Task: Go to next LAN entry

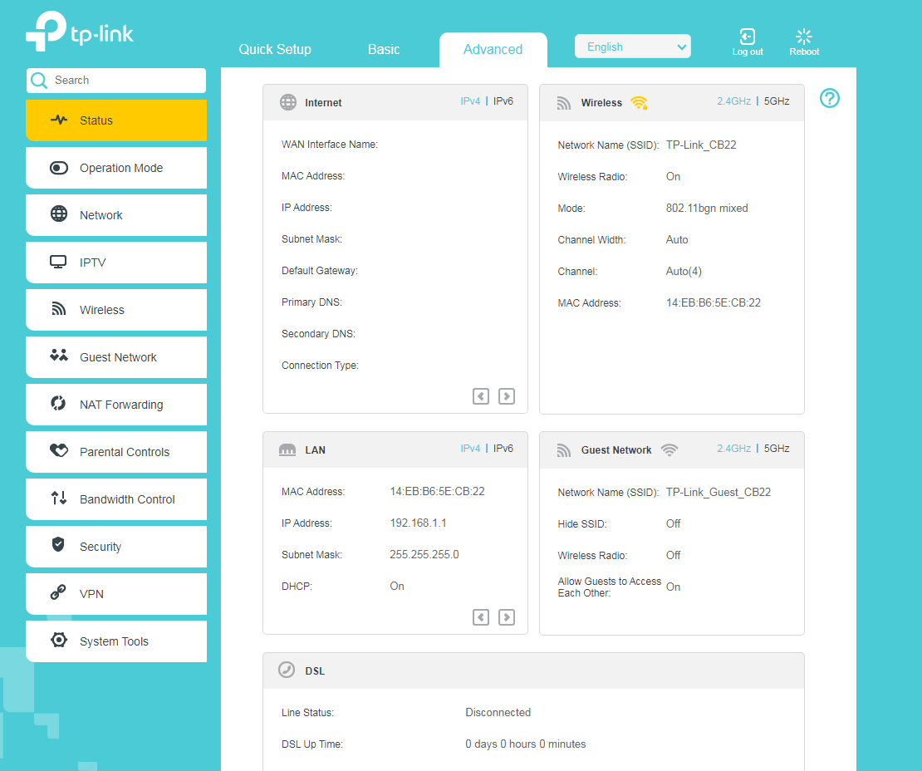Action: point(507,617)
